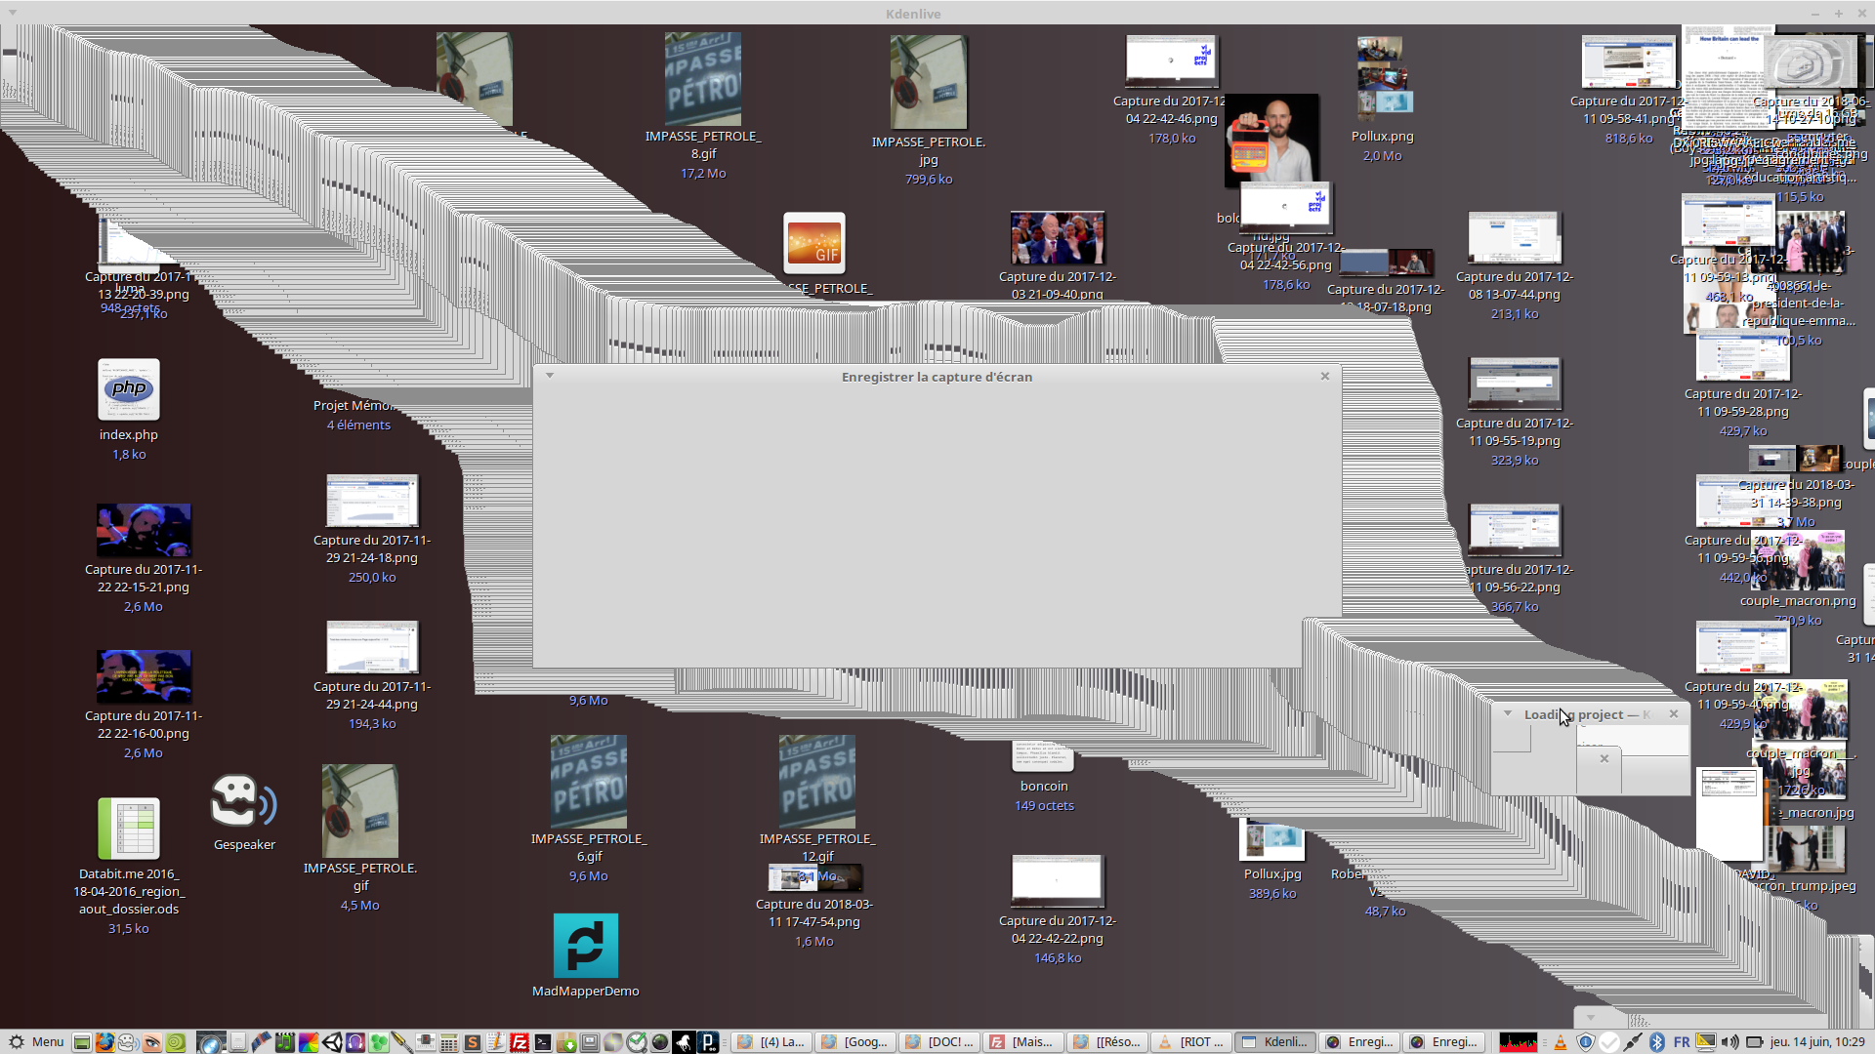Switch to the RIOT taskbar window
The image size is (1875, 1054).
point(1191,1042)
